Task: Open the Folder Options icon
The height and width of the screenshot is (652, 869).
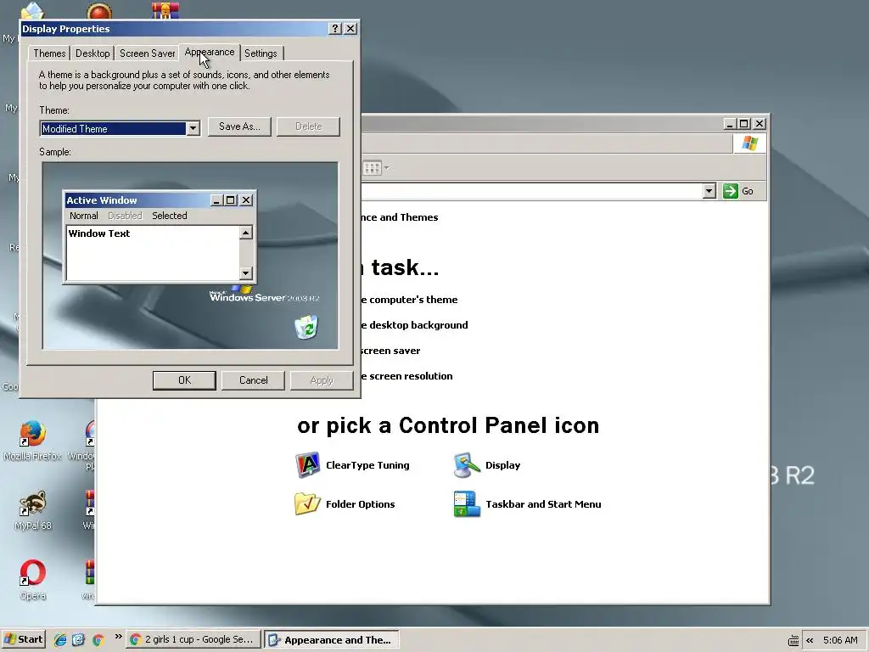Action: [307, 504]
